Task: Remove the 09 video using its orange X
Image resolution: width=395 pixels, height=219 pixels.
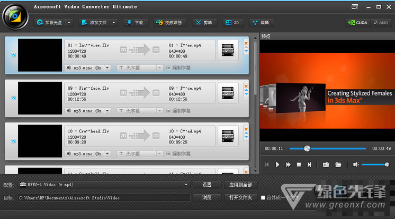Action: click(246, 85)
